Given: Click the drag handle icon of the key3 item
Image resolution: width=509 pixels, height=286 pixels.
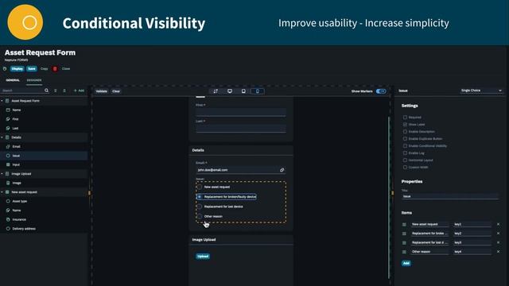Looking at the screenshot, I should [404, 242].
